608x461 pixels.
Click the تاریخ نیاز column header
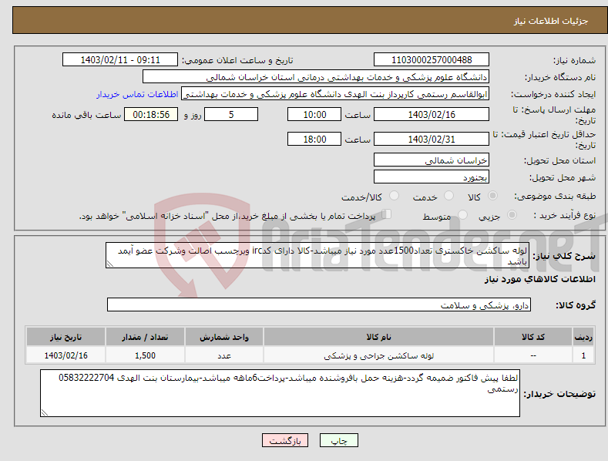coord(66,337)
